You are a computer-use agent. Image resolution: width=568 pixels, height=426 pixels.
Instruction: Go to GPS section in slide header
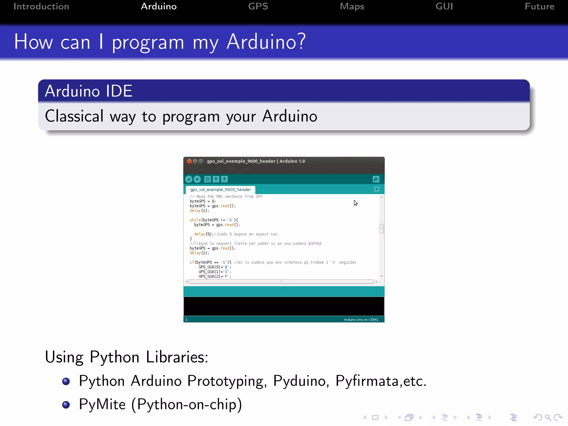tap(258, 6)
